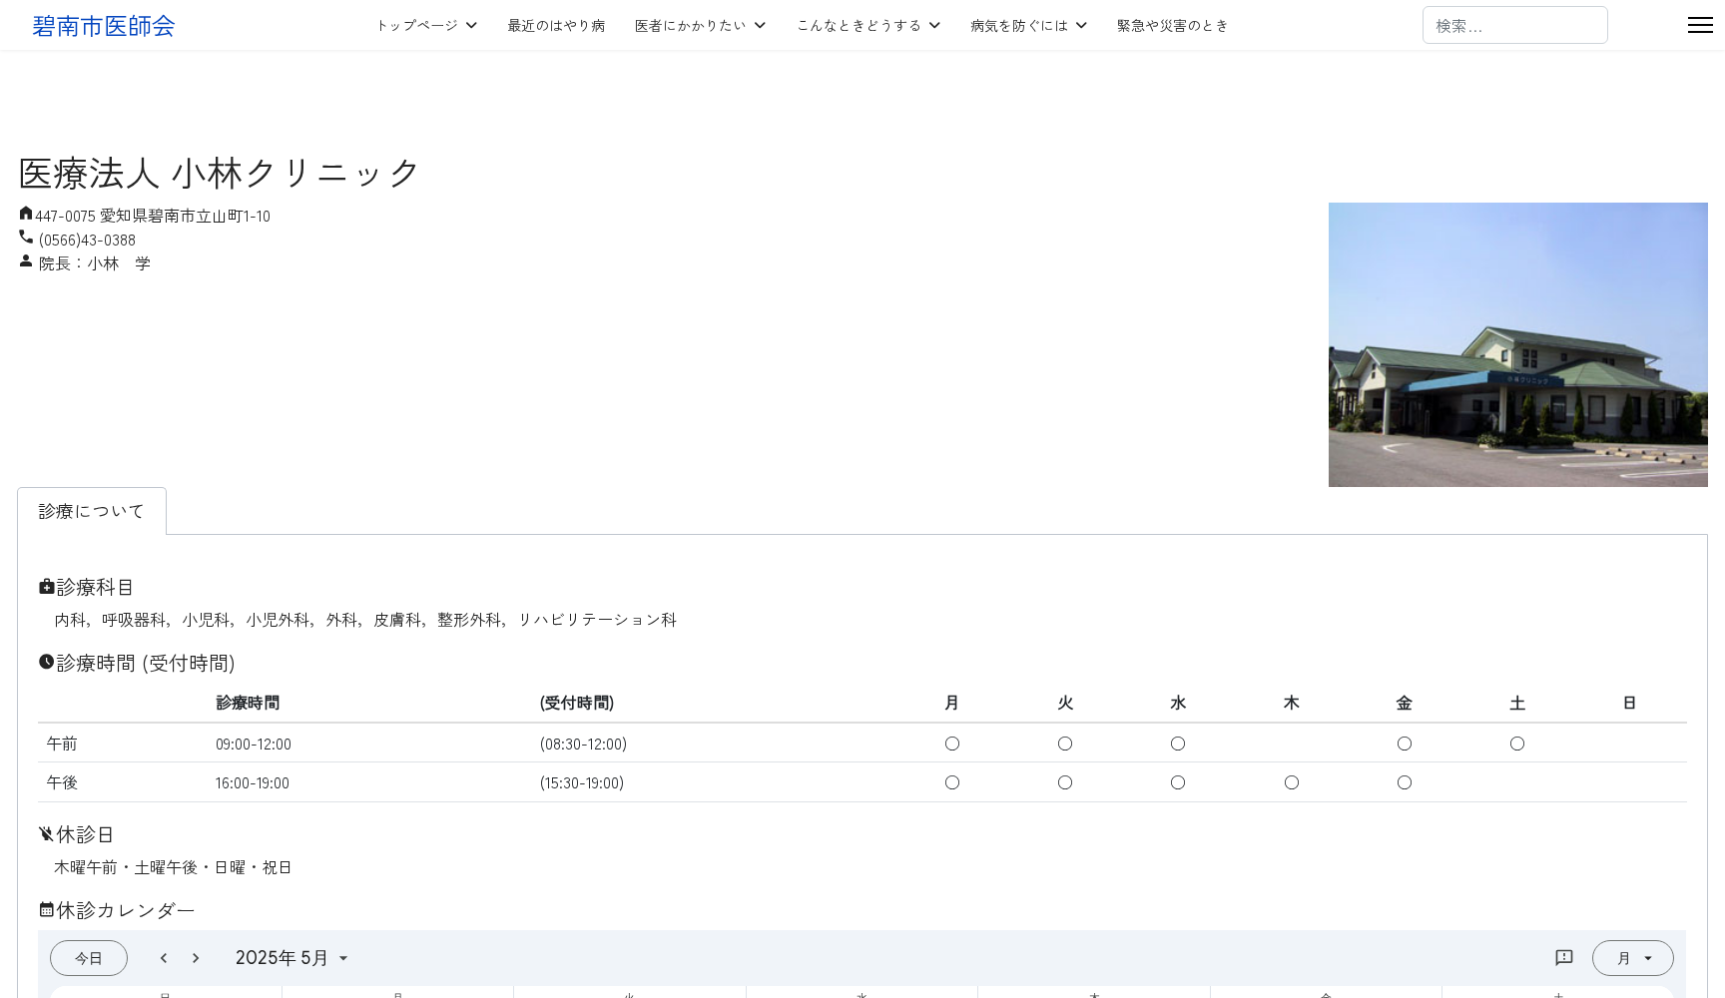
Task: Click the search input field
Action: point(1514,25)
